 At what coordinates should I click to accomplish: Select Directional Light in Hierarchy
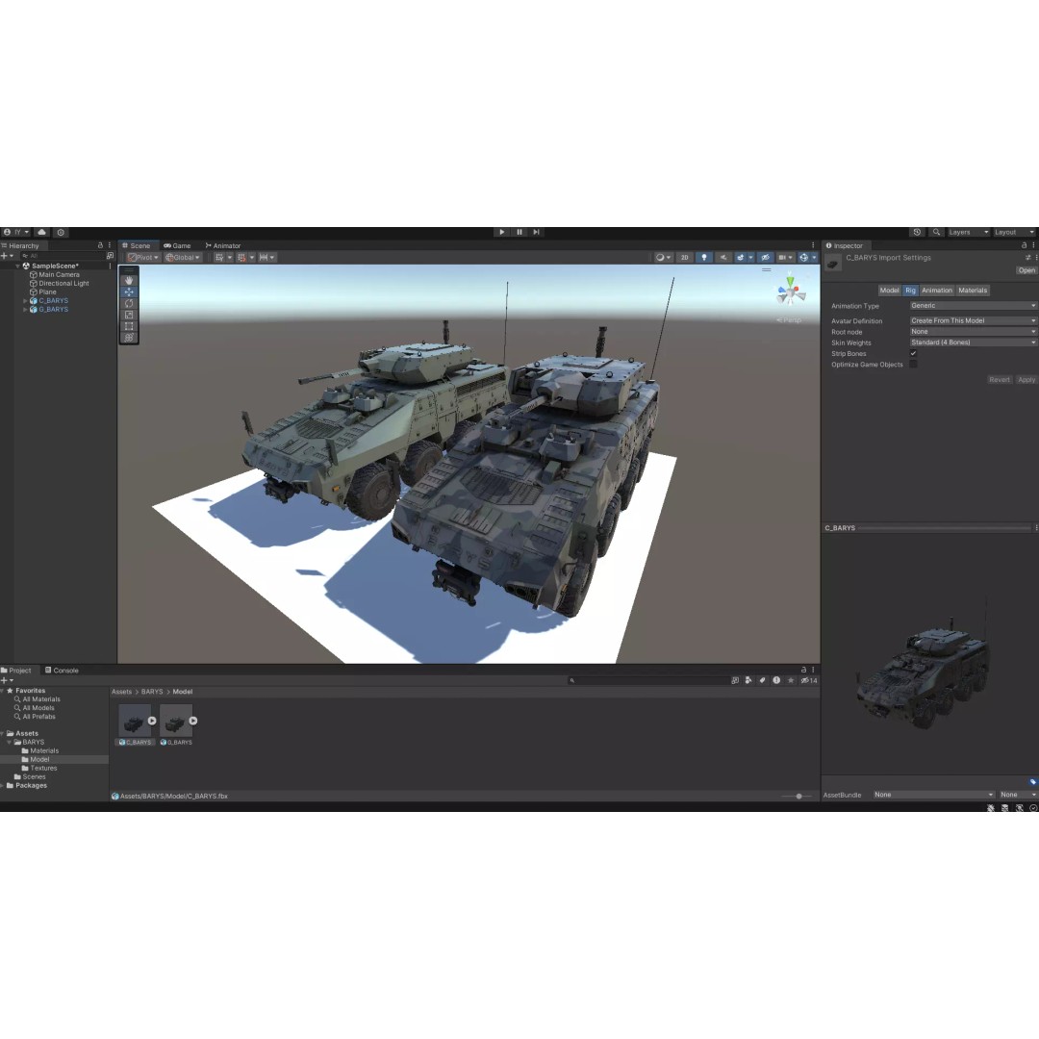(x=63, y=283)
